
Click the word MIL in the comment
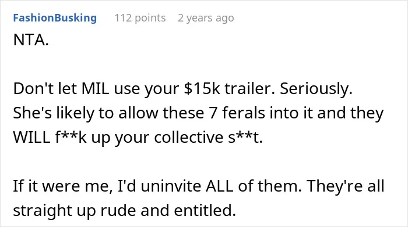click(95, 89)
